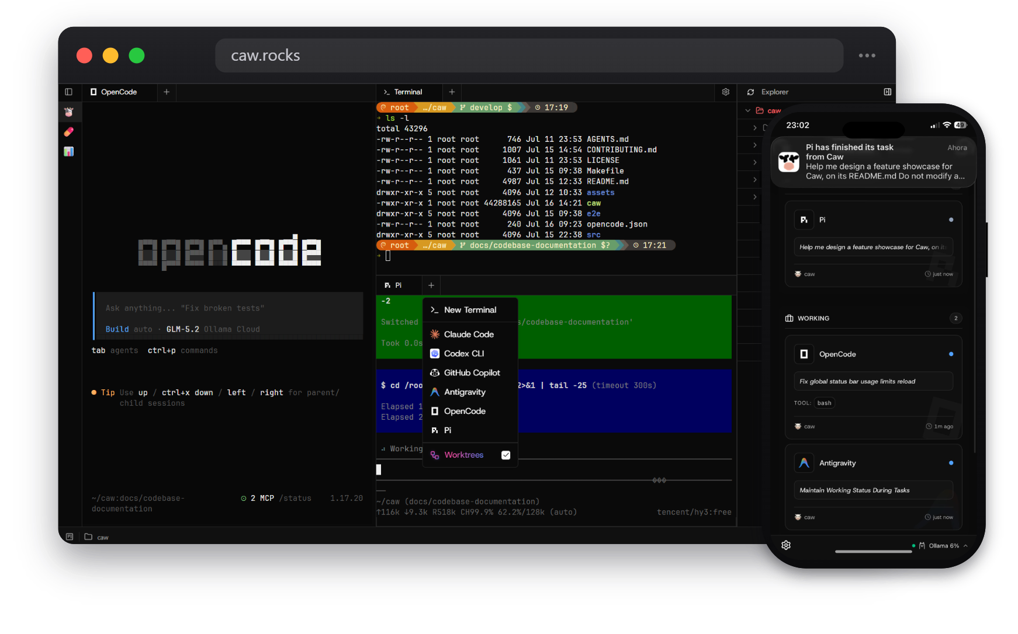Viewport: 1018px width, 634px height.
Task: Click the yellow window control dot
Action: [x=110, y=55]
